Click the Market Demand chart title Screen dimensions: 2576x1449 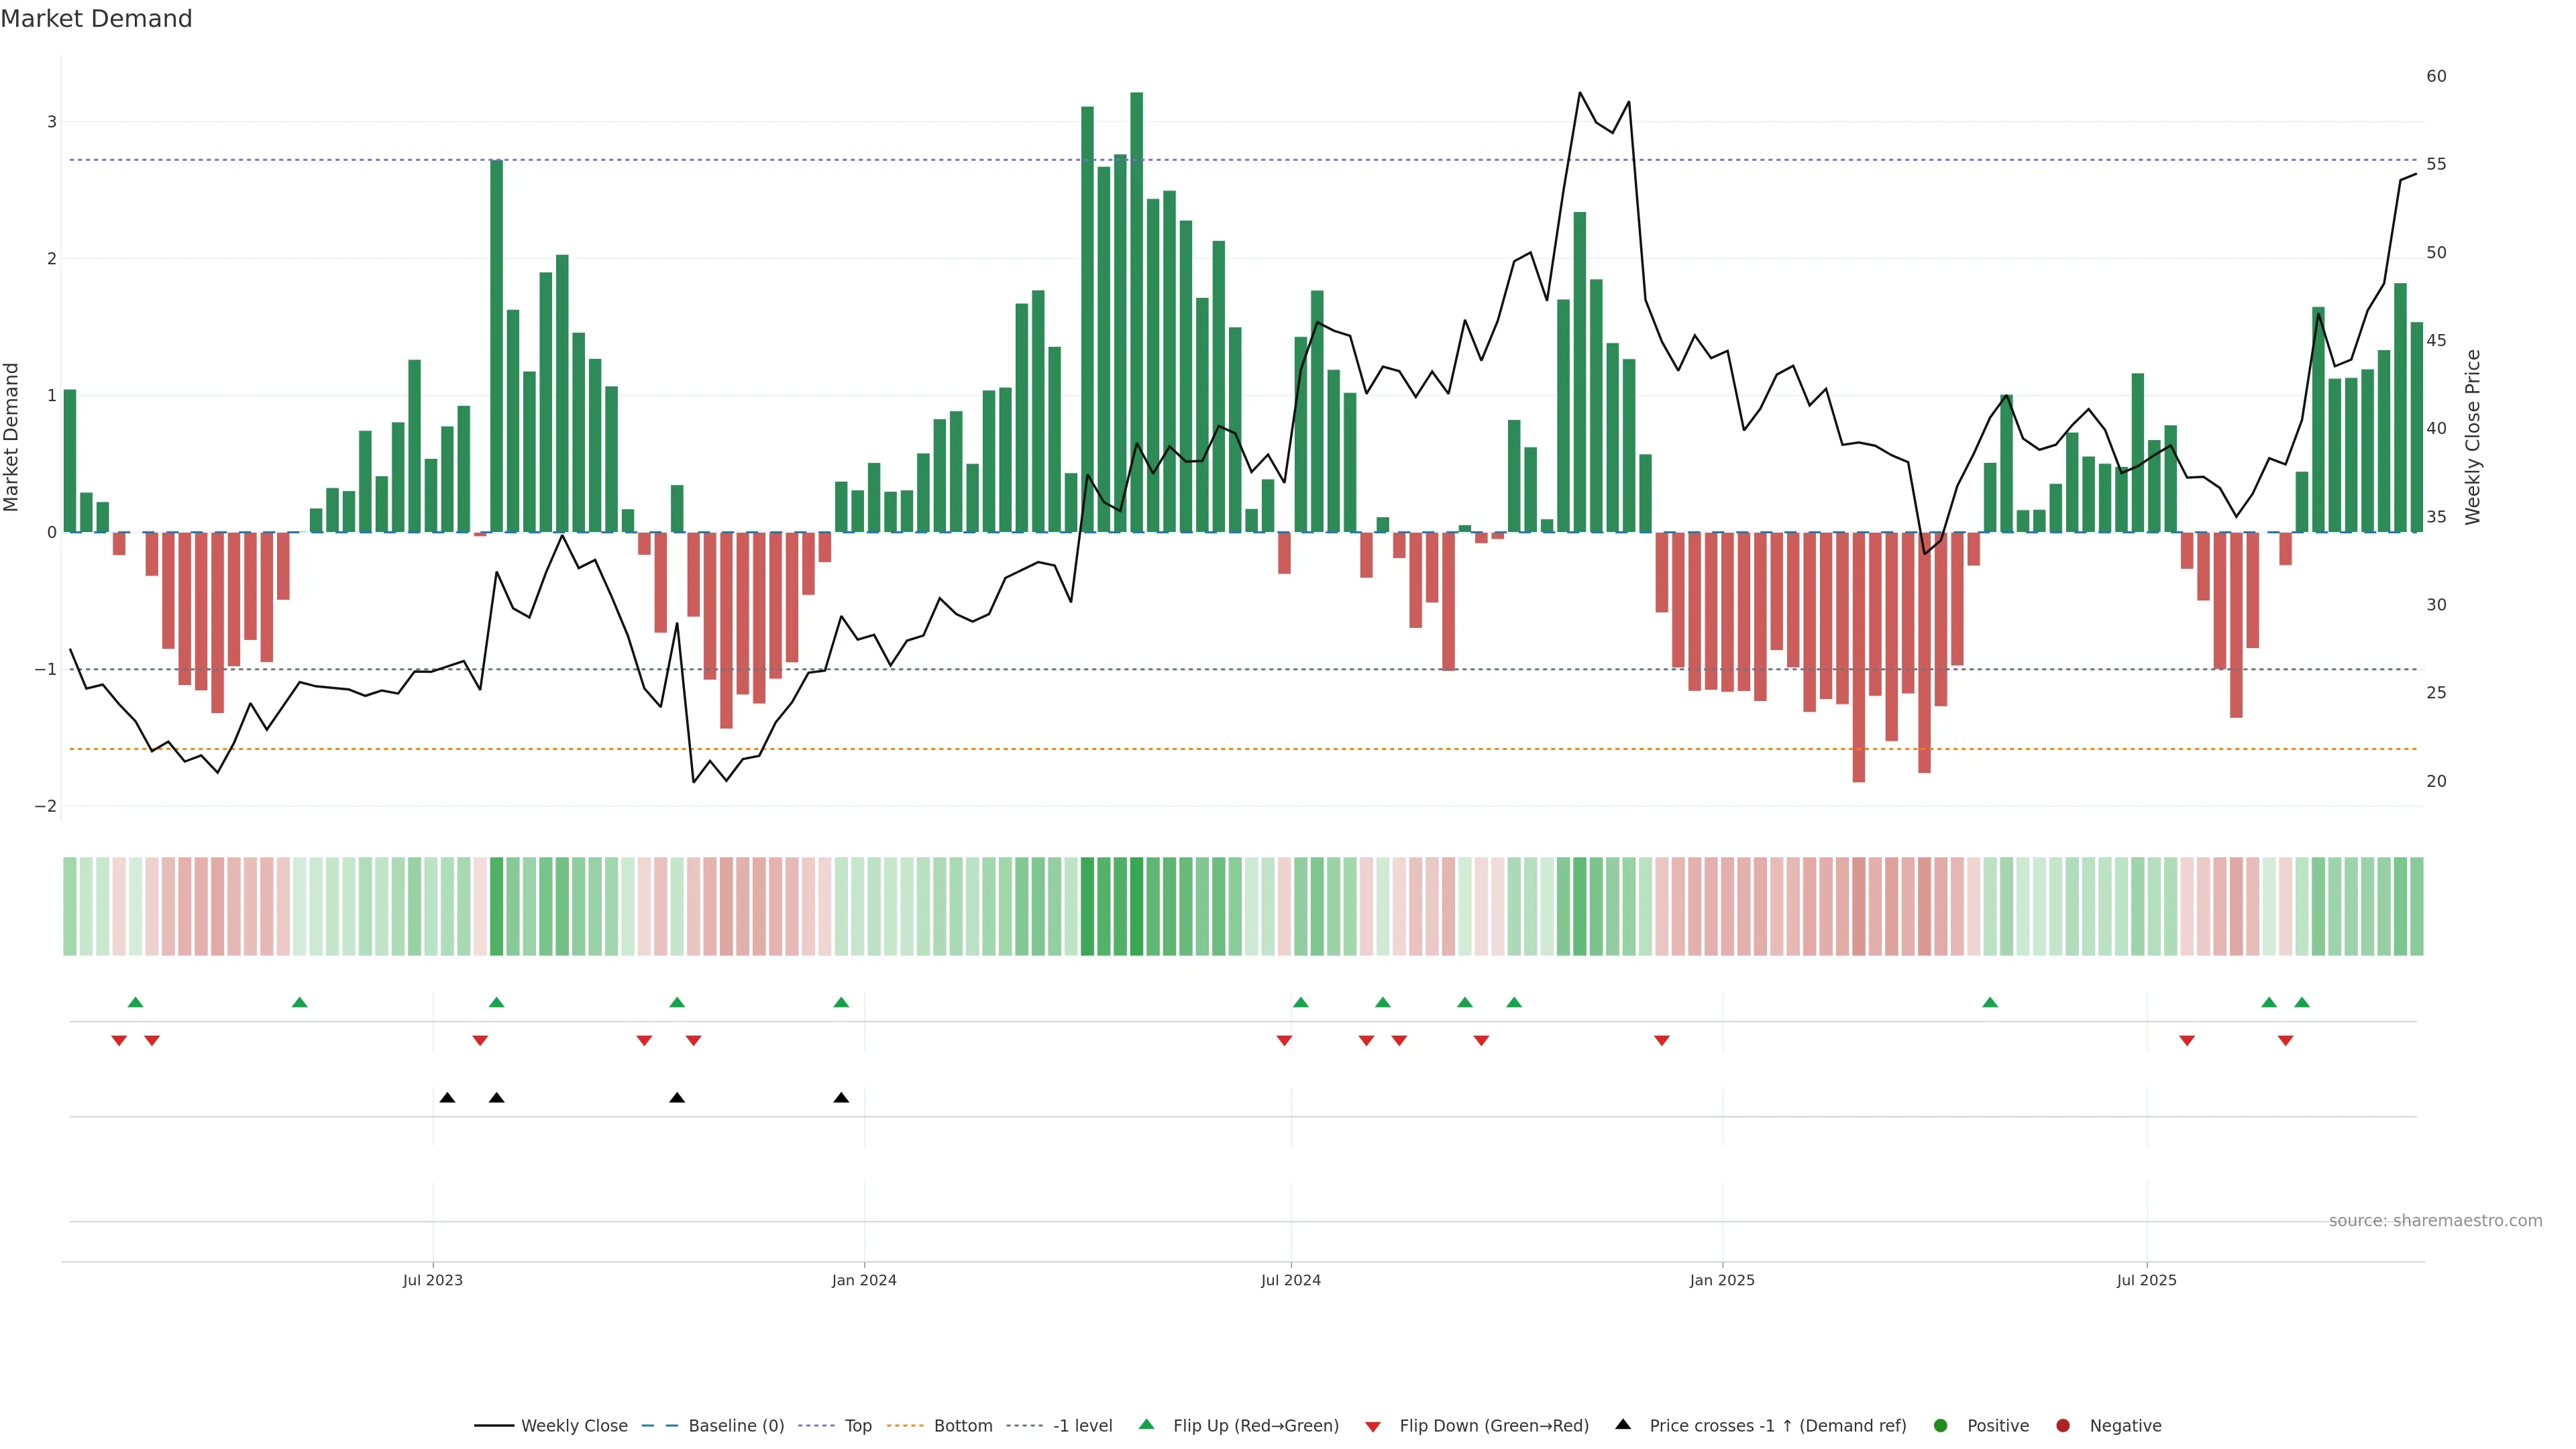[x=96, y=19]
